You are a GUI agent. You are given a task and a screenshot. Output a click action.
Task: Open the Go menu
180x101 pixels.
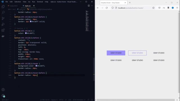click(29, 2)
